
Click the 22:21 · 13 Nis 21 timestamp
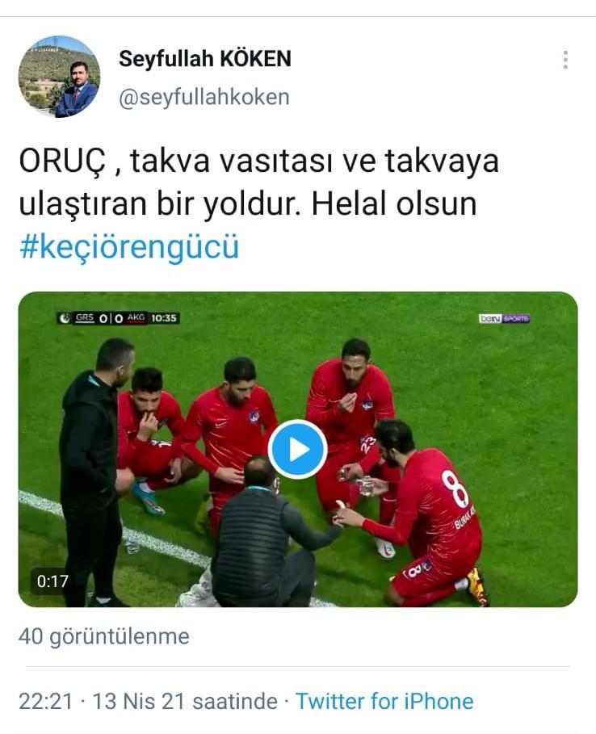pos(148,701)
